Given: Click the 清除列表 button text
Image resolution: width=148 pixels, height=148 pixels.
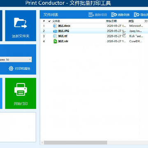Looking at the screenshot, I should click(123, 15).
